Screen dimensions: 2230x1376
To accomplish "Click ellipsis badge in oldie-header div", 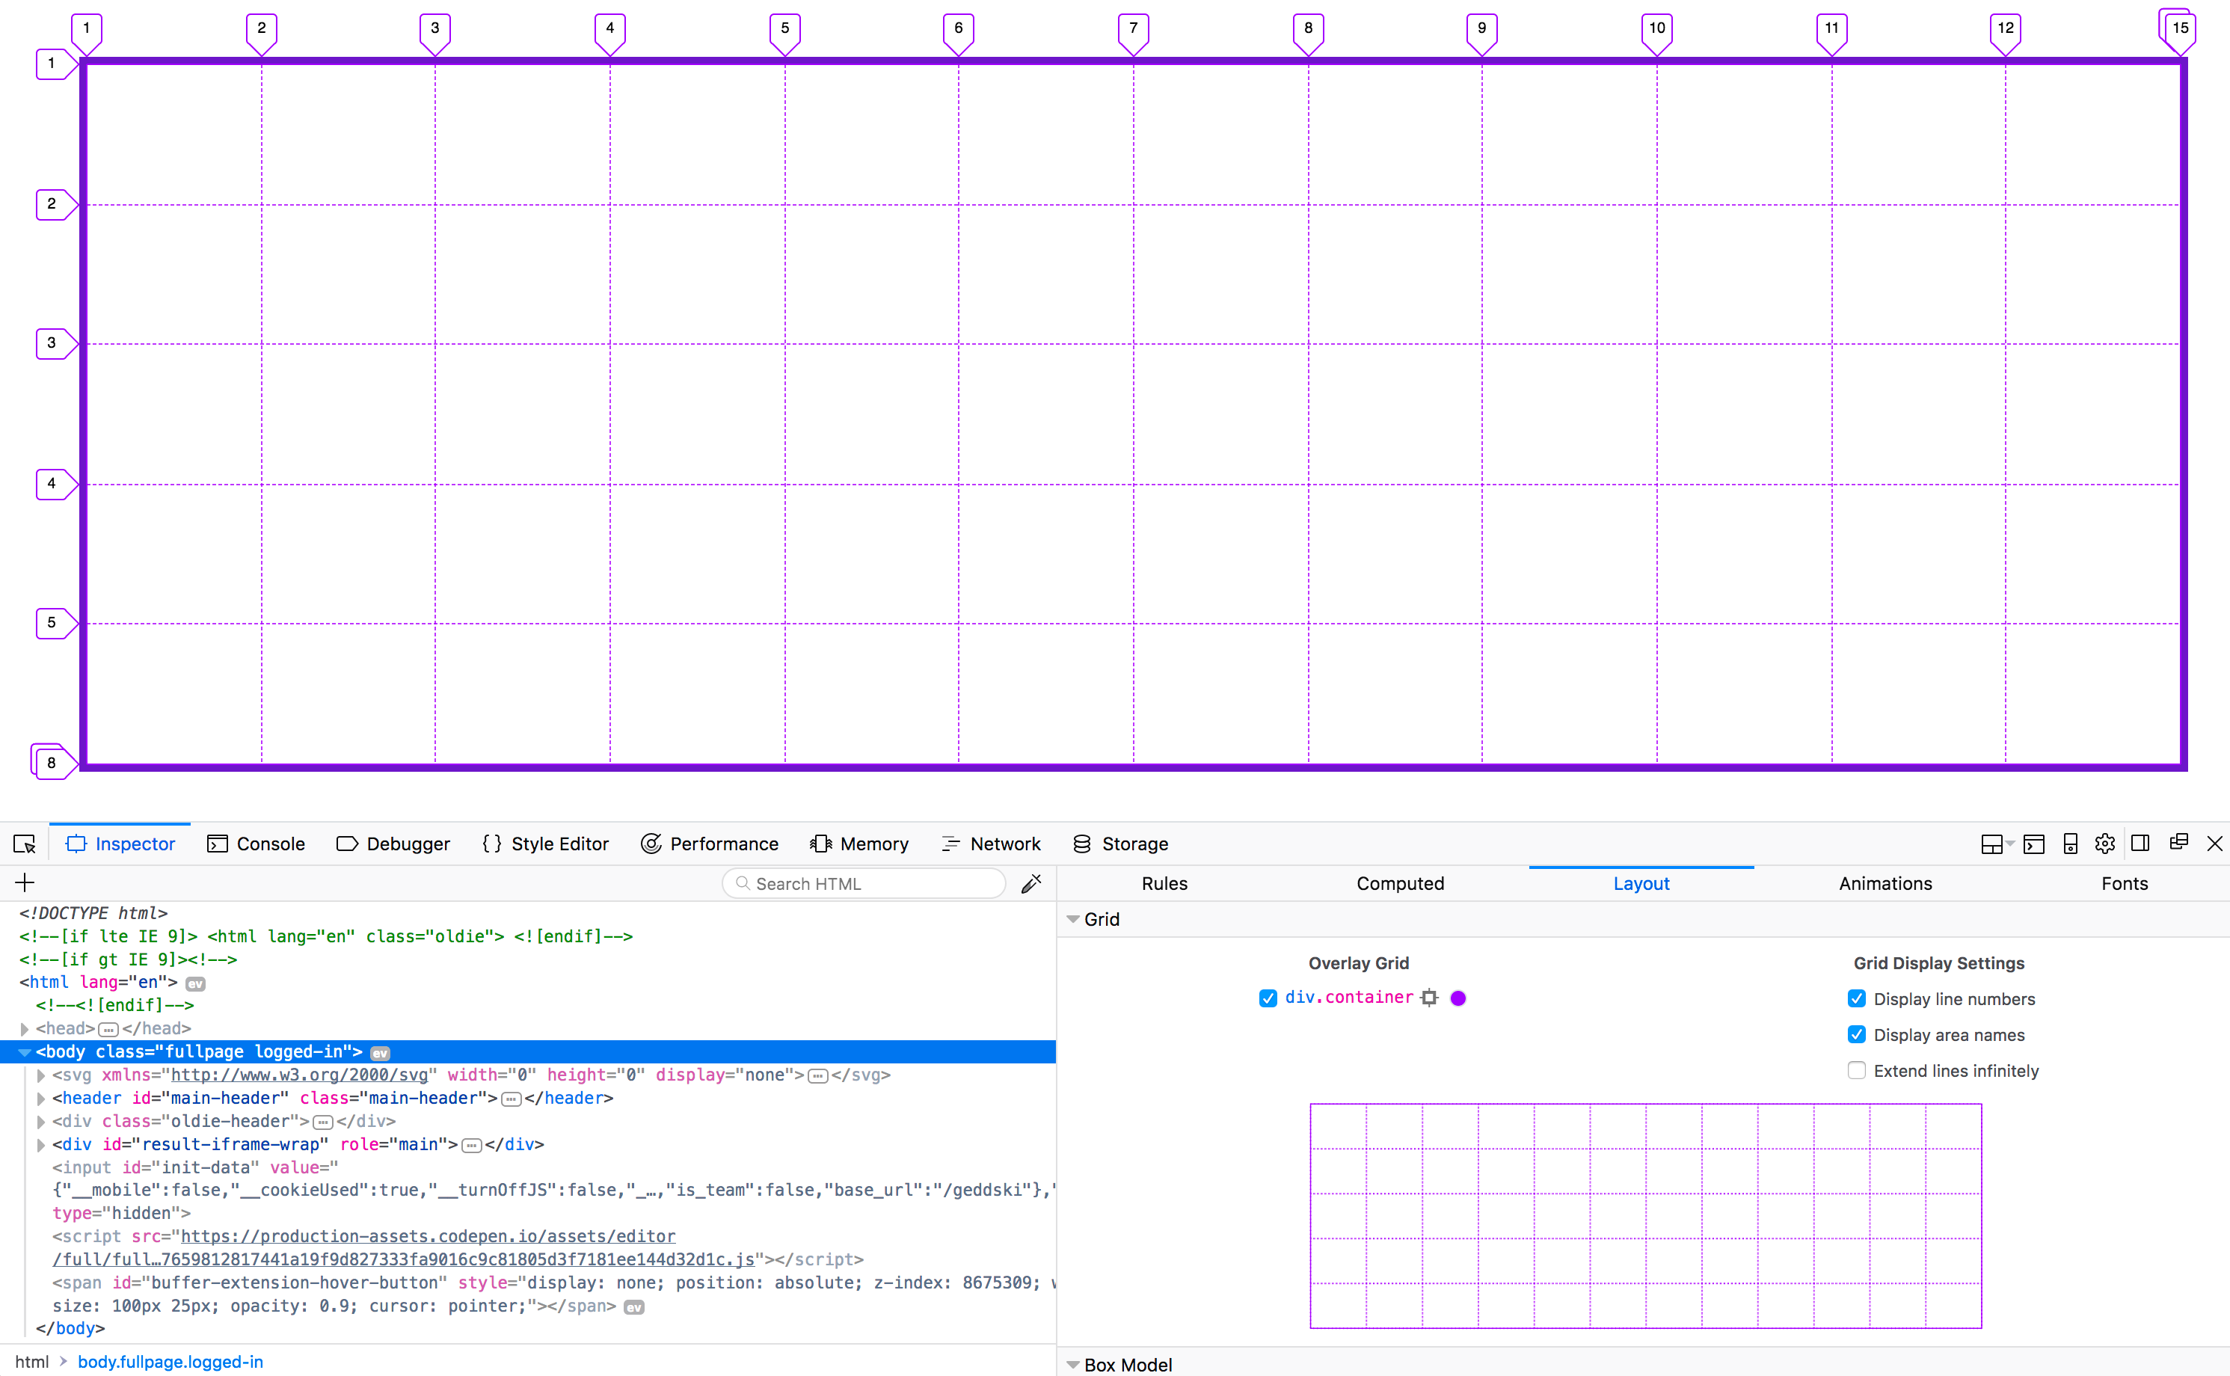I will pos(323,1122).
